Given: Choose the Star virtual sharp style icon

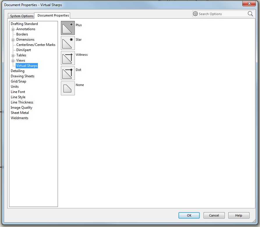Looking at the screenshot, I should 68,43.
